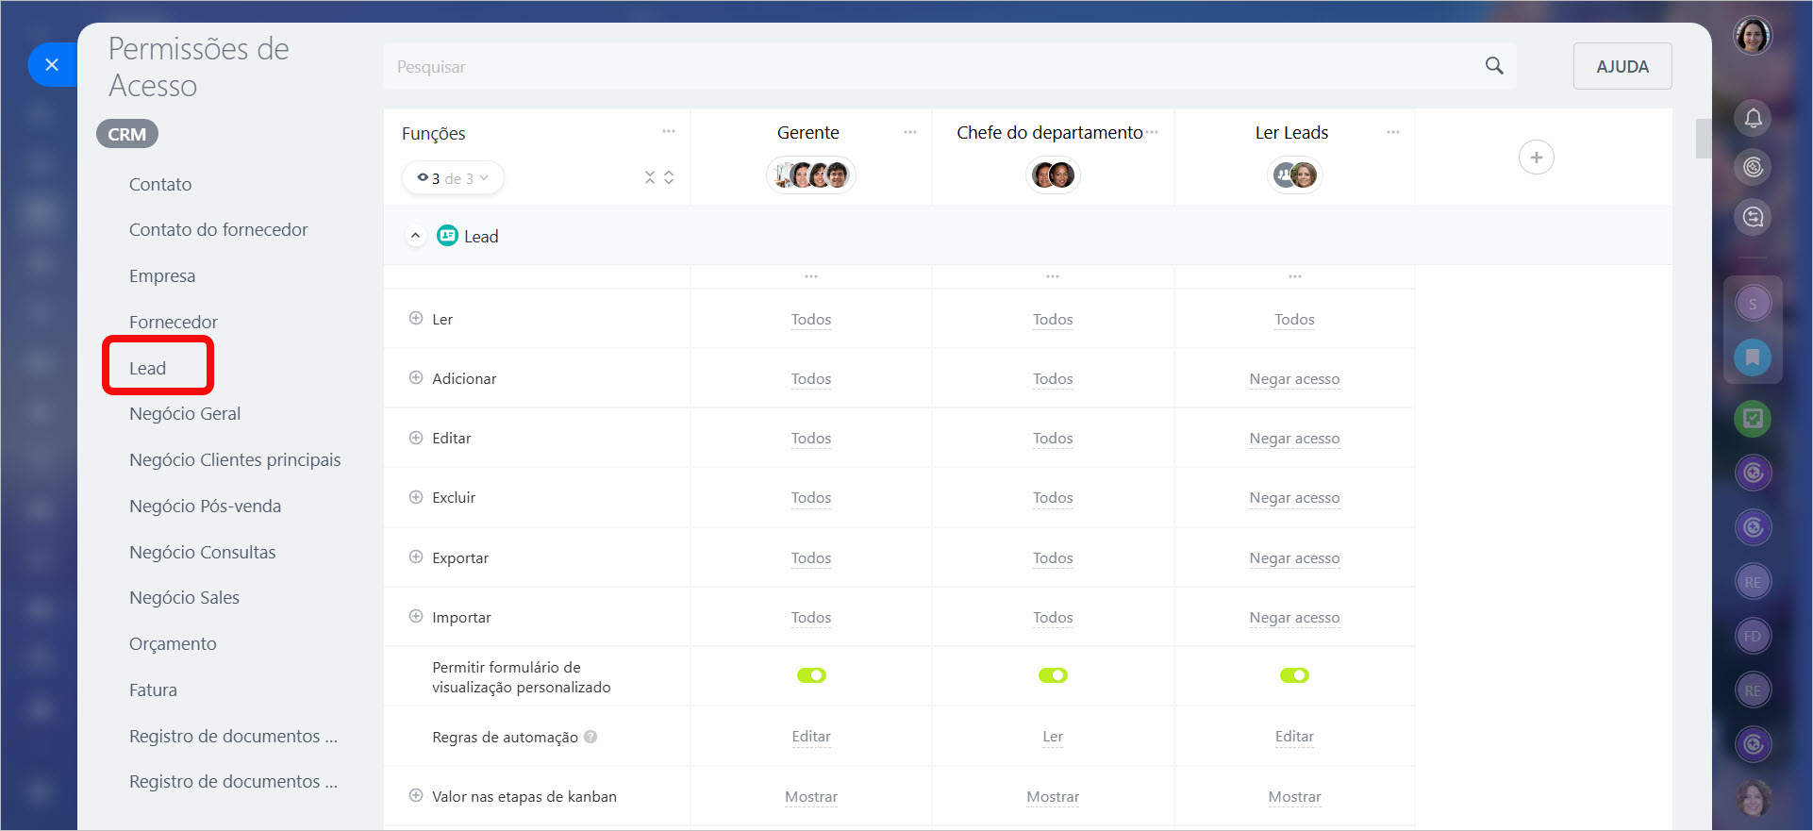Screen dimensions: 1813x831
Task: Open the notifications bell icon
Action: 1753,118
